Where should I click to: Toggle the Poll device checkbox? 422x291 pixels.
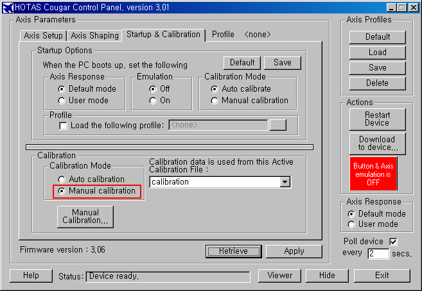393,242
